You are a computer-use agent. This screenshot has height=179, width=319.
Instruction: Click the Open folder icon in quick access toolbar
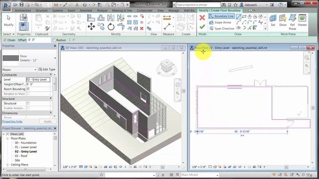click(x=15, y=4)
